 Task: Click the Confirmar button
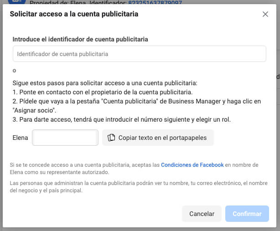[247, 214]
